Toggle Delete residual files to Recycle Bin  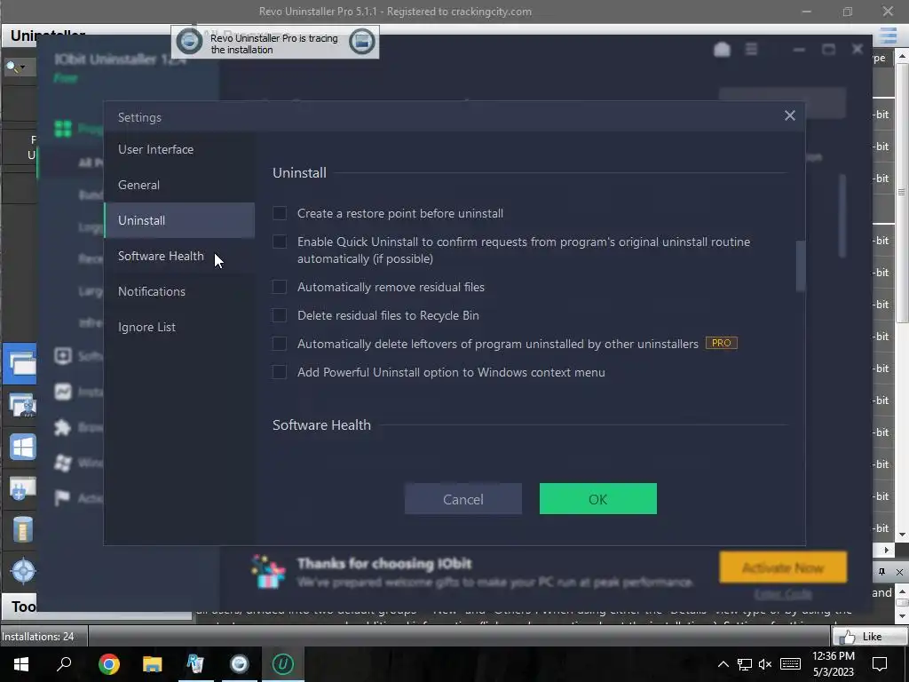point(280,315)
